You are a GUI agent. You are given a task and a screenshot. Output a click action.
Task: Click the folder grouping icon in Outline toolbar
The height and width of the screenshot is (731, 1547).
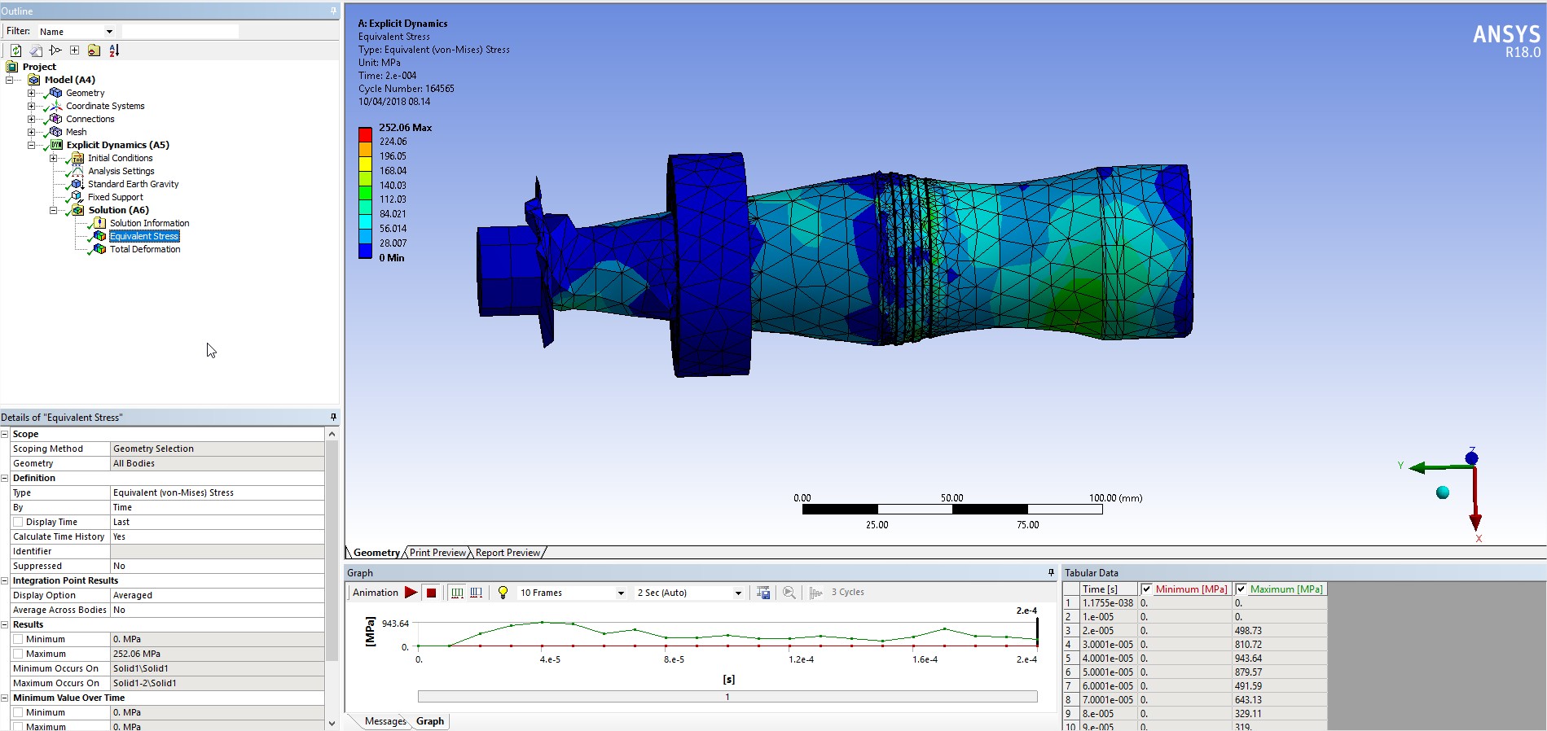94,50
